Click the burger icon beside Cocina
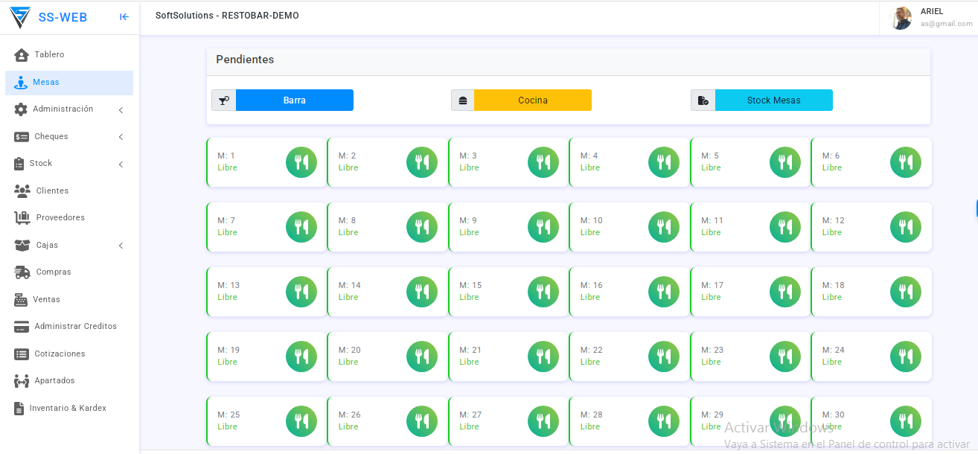Image resolution: width=978 pixels, height=454 pixels. point(463,100)
